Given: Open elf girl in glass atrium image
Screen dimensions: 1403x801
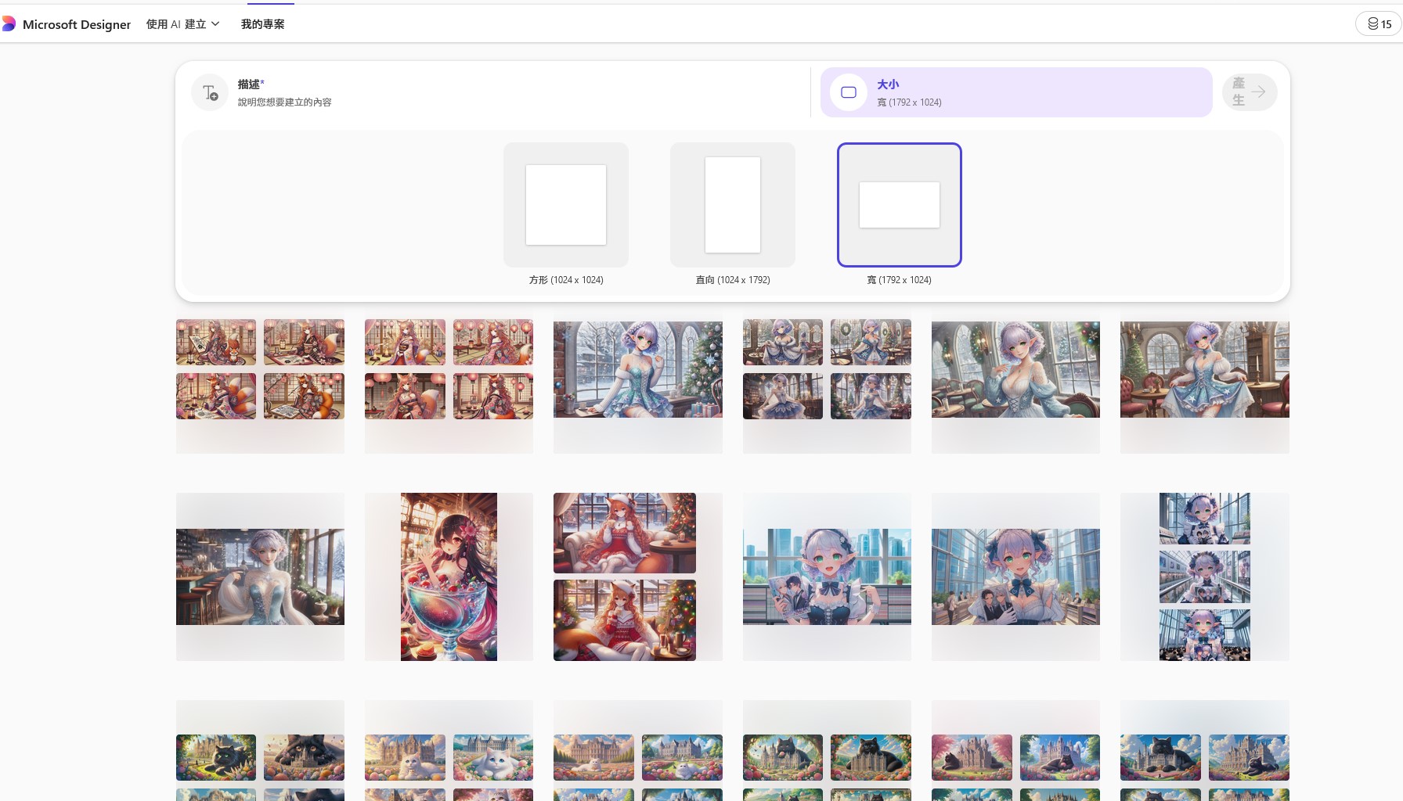Looking at the screenshot, I should coord(1015,577).
